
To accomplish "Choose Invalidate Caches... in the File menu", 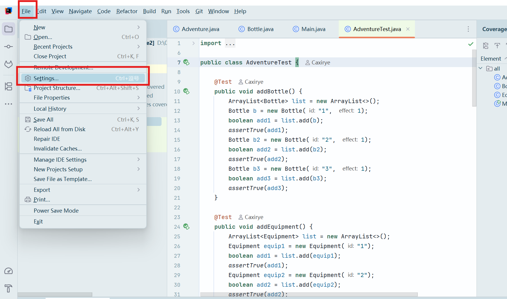I will (x=58, y=148).
